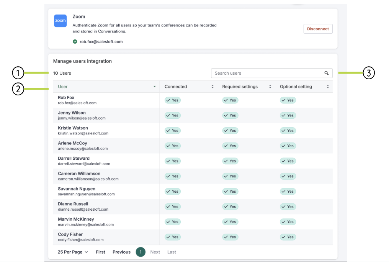The height and width of the screenshot is (262, 389).
Task: Select page 1 in the pagination bar
Action: click(141, 252)
